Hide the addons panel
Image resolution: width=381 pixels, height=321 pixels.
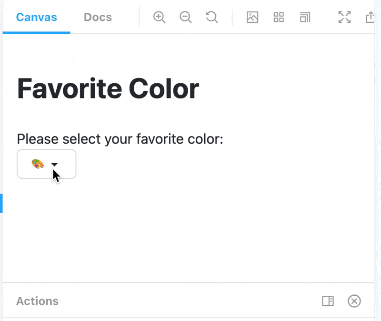(x=354, y=301)
